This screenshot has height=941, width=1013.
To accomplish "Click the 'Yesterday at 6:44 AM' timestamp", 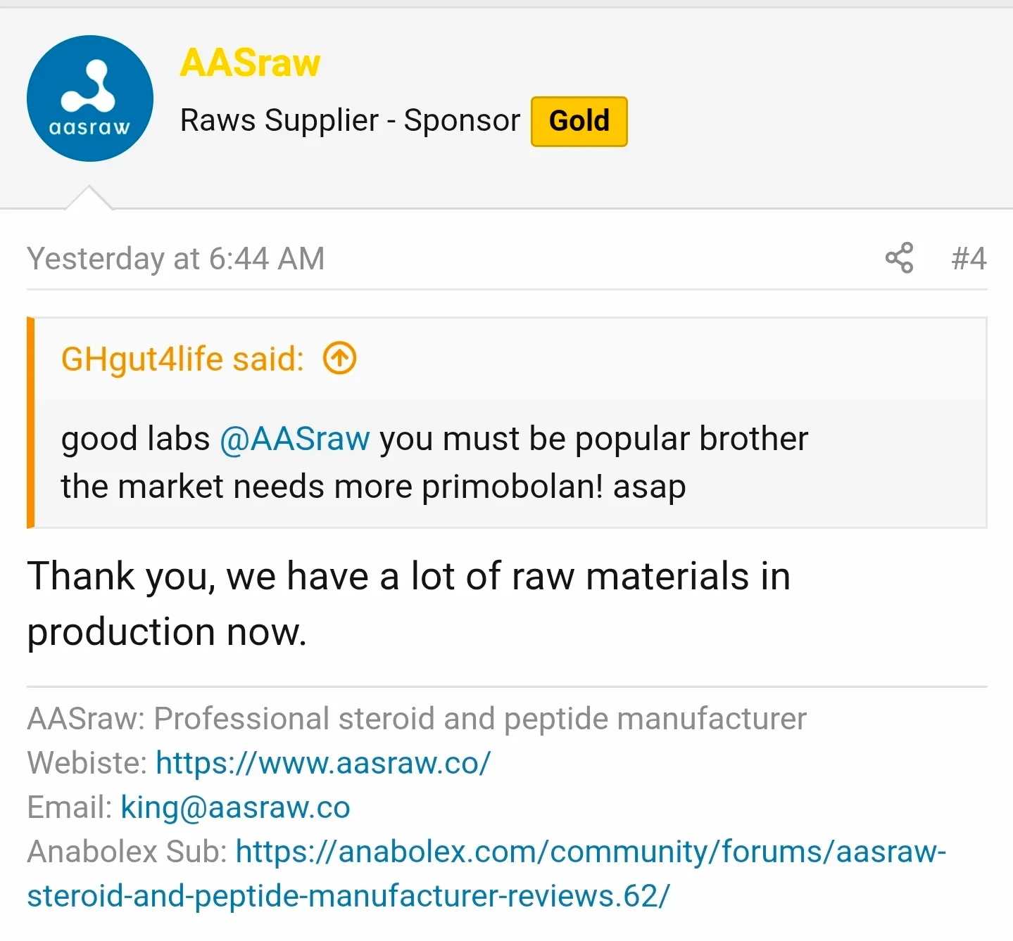I will pyautogui.click(x=176, y=259).
